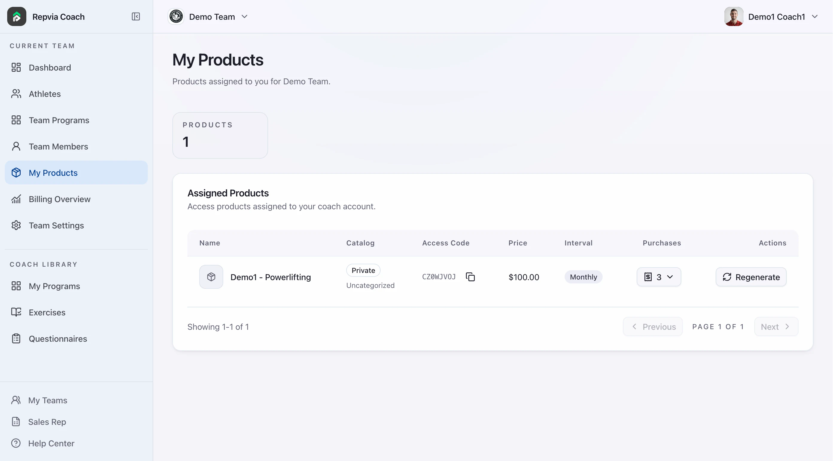Click the Demo1 - Powerlifting product name
Viewport: 833px width, 461px height.
coord(271,277)
